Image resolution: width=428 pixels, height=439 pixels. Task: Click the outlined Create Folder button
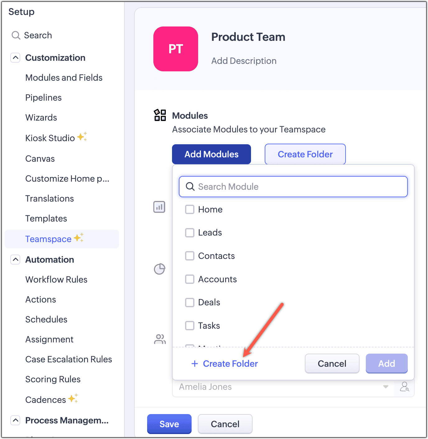pos(305,154)
